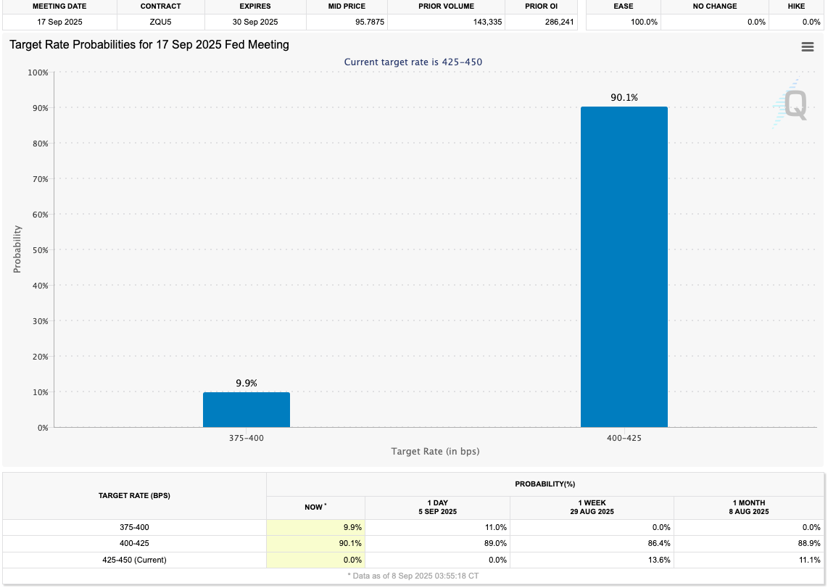
Task: Select the 425-450 (Current) row label
Action: pos(134,559)
